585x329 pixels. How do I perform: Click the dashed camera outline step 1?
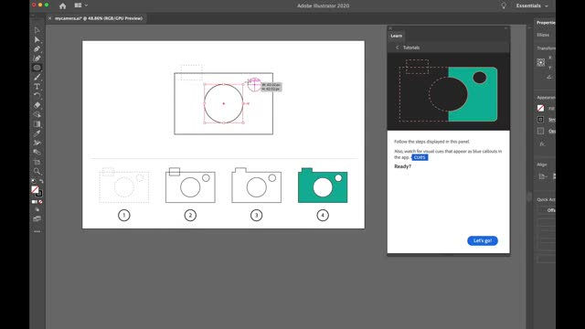[x=124, y=186]
